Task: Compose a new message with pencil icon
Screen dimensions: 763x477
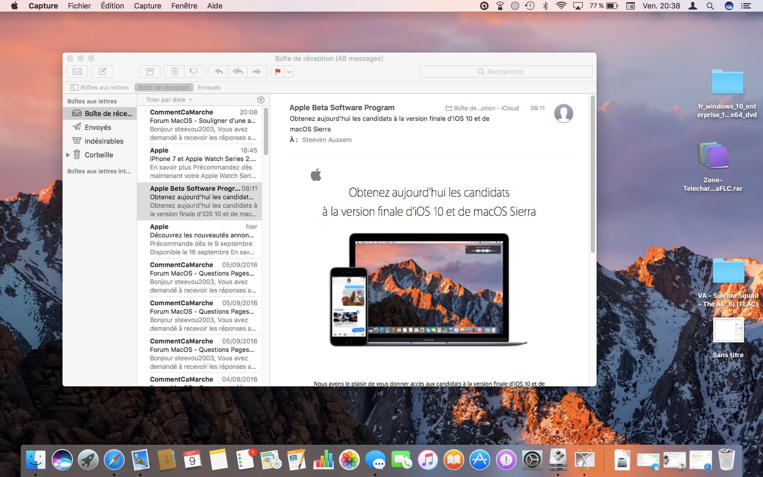Action: point(102,72)
